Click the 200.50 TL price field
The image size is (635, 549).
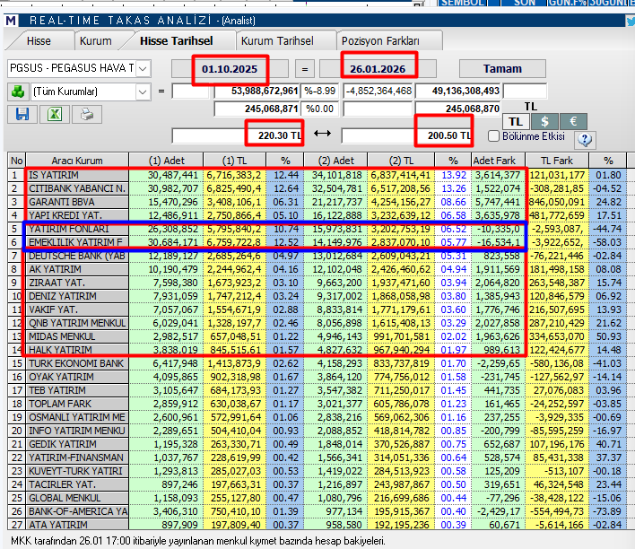coord(406,135)
